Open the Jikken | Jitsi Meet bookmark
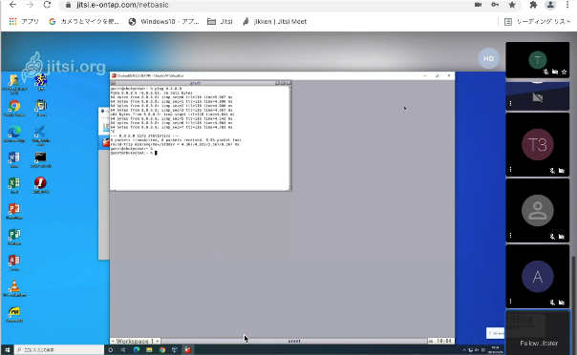 coord(274,22)
